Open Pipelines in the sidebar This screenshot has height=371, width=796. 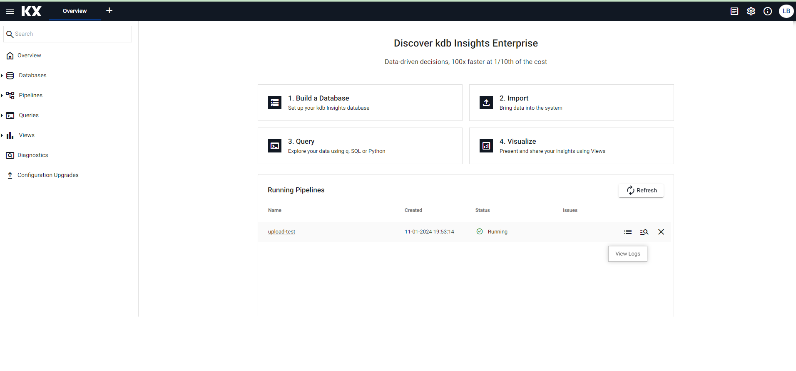tap(31, 96)
